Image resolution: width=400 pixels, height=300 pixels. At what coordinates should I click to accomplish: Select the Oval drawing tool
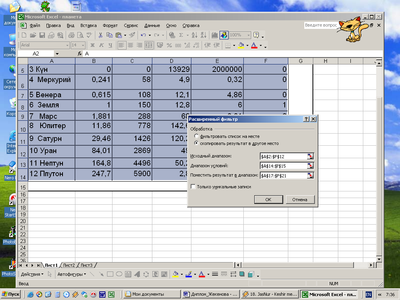point(119,274)
